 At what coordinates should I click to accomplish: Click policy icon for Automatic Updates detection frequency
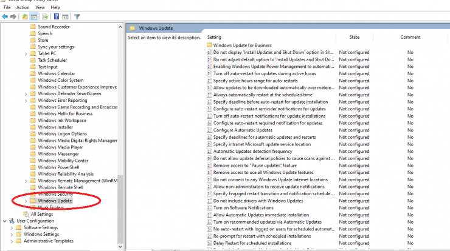(210, 151)
